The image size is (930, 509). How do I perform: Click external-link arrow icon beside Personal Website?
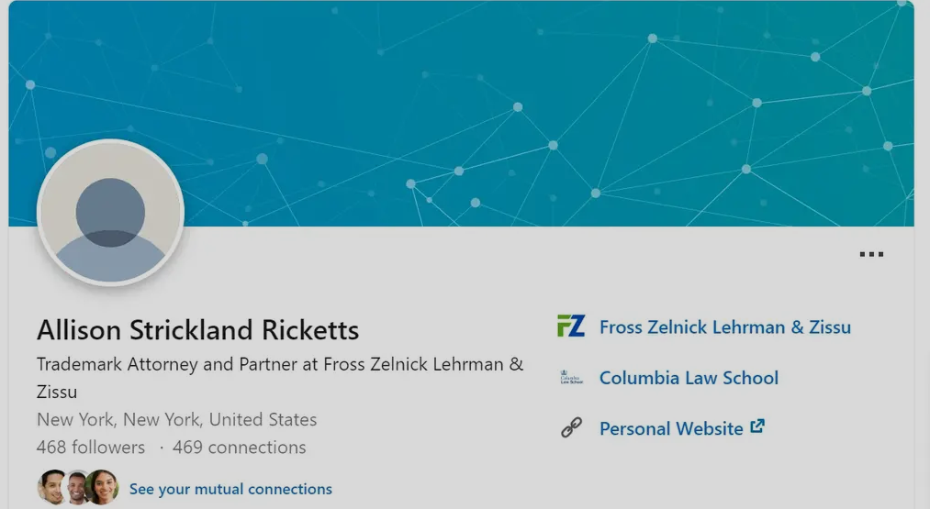tap(757, 426)
